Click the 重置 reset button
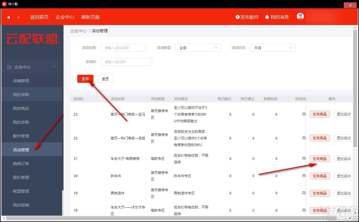Image resolution: width=359 pixels, height=222 pixels. (x=105, y=78)
